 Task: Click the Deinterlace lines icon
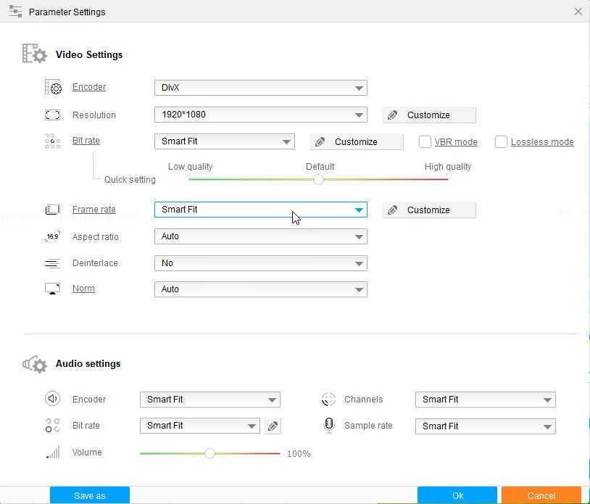(x=52, y=263)
